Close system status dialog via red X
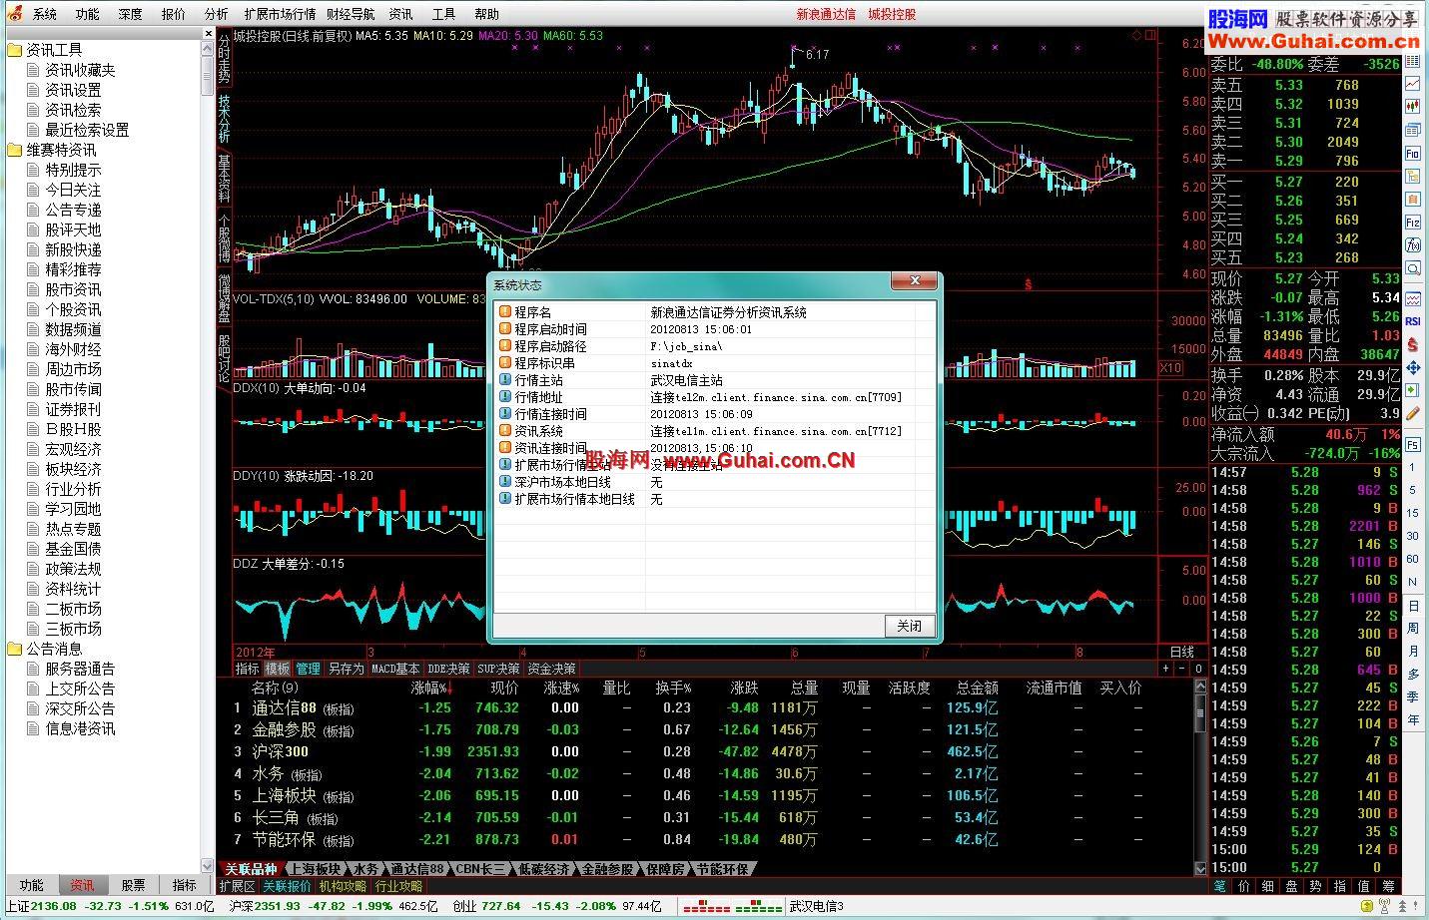1429x920 pixels. click(915, 282)
